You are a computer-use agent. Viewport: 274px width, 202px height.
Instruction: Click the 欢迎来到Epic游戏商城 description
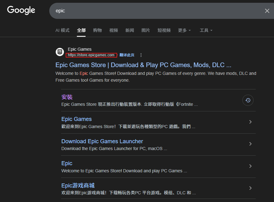point(129,193)
